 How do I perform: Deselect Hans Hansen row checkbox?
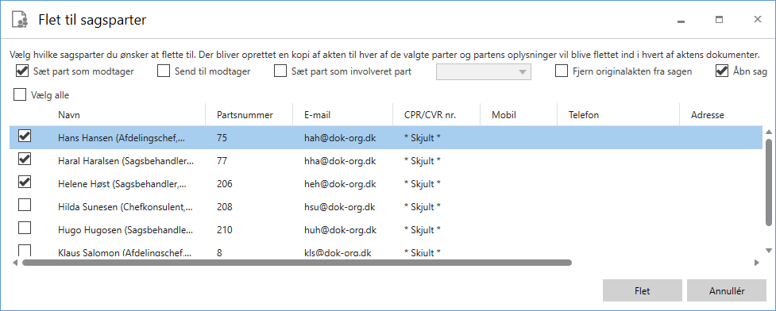25,136
